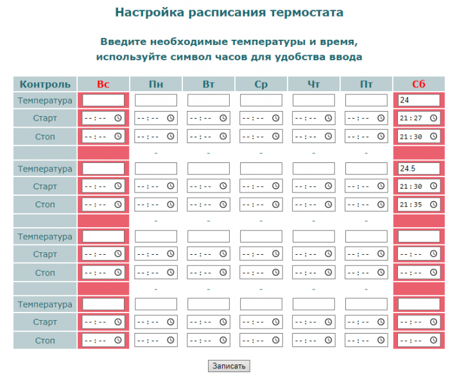Click clock icon in third block Стоп, Вт column
457x385 pixels.
(223, 273)
